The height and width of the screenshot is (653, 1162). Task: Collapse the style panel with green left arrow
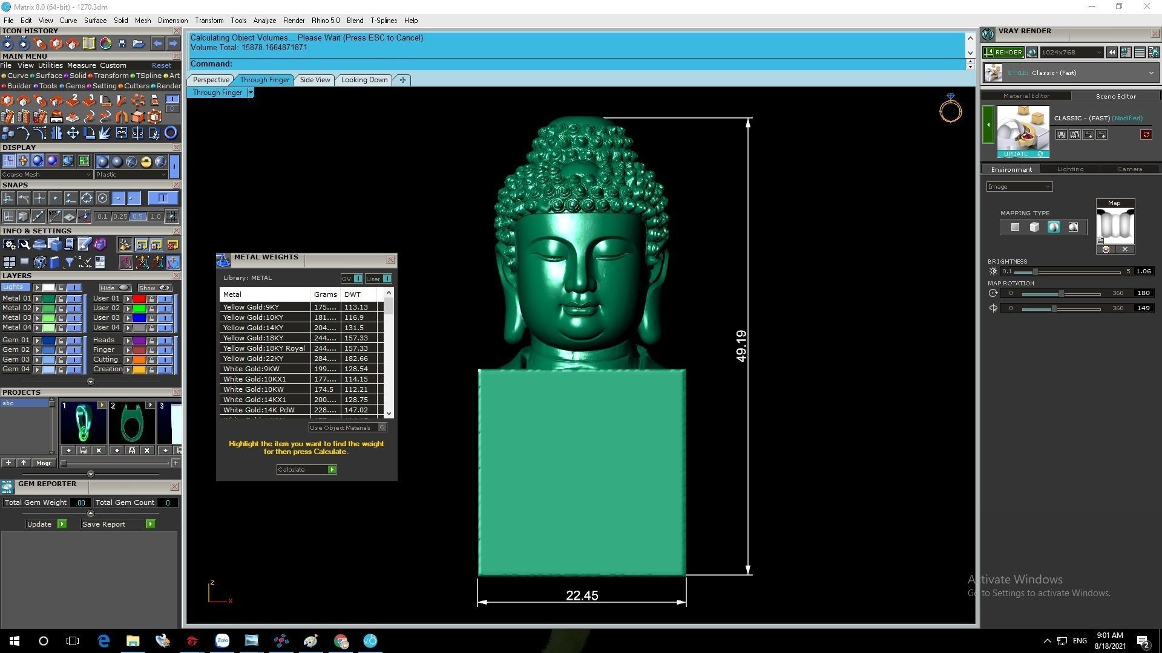pos(988,125)
